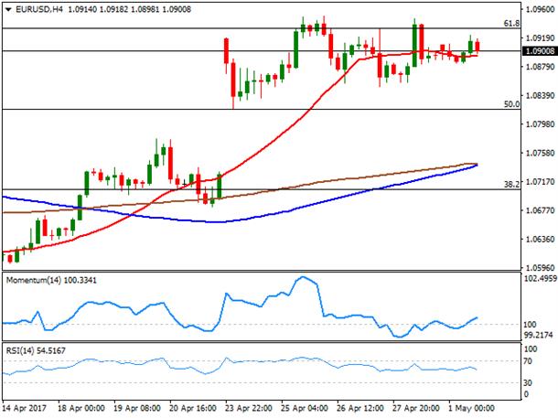This screenshot has width=558, height=418.
Task: Select the 1 May 00:00 time marker
Action: point(471,408)
